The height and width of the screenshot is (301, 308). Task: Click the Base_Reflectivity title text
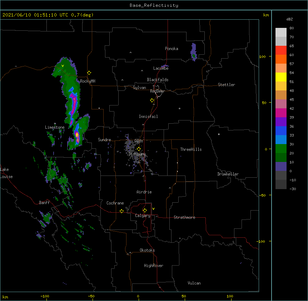click(x=154, y=5)
